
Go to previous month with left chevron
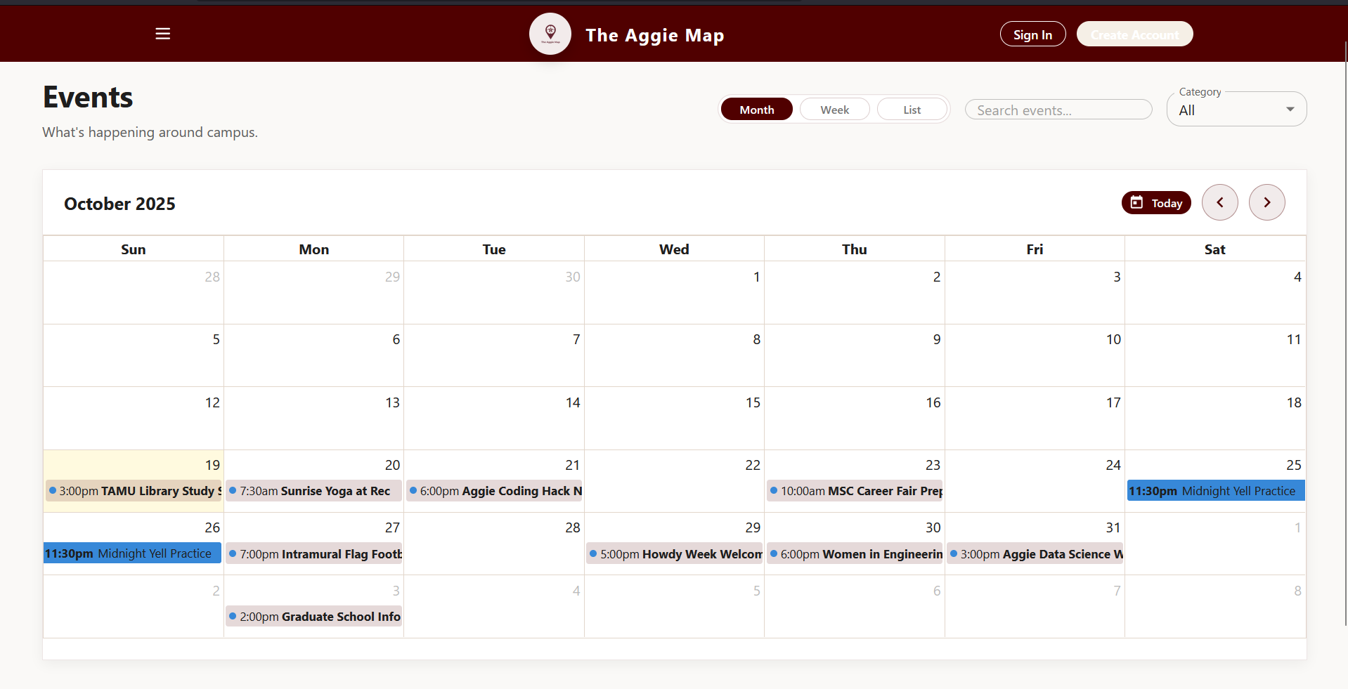click(1219, 202)
